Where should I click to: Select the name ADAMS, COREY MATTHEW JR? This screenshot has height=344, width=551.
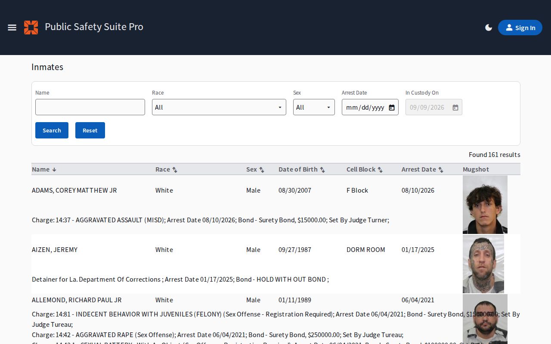[x=74, y=190]
